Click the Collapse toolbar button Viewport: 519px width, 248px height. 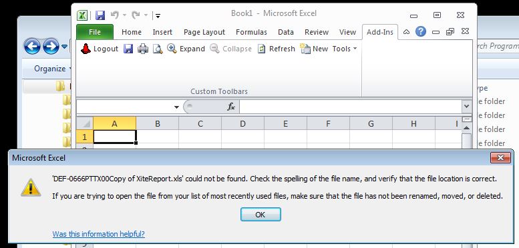[230, 49]
